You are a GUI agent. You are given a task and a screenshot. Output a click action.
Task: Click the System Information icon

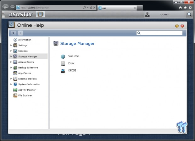tap(15, 84)
